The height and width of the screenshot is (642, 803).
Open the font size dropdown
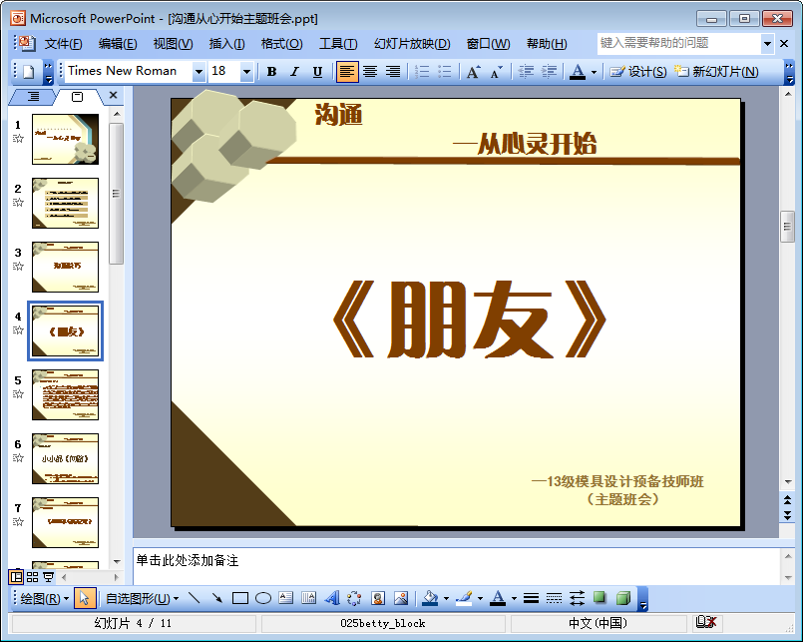tap(246, 72)
